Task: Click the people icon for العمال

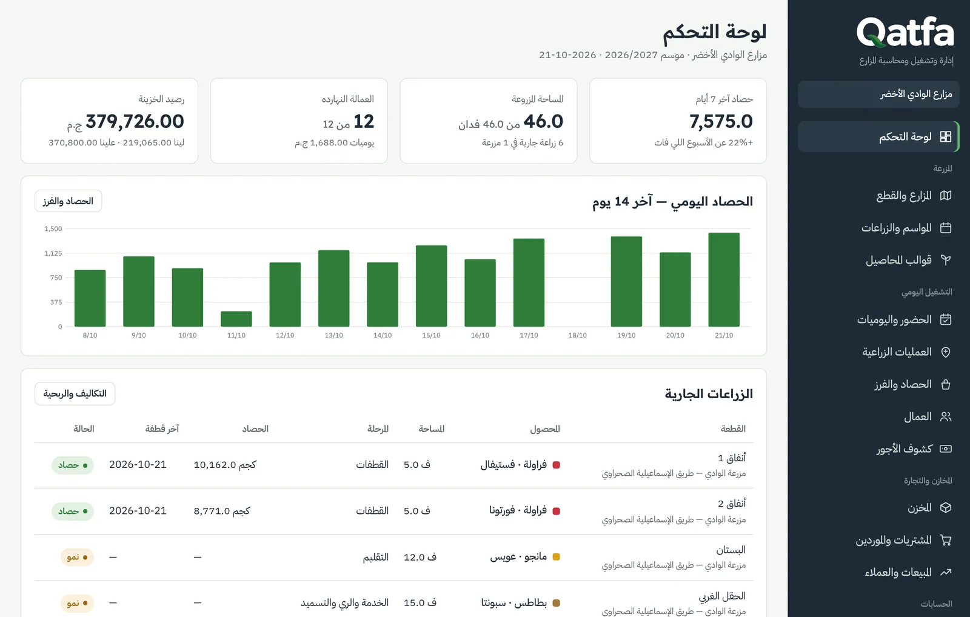Action: tap(945, 416)
